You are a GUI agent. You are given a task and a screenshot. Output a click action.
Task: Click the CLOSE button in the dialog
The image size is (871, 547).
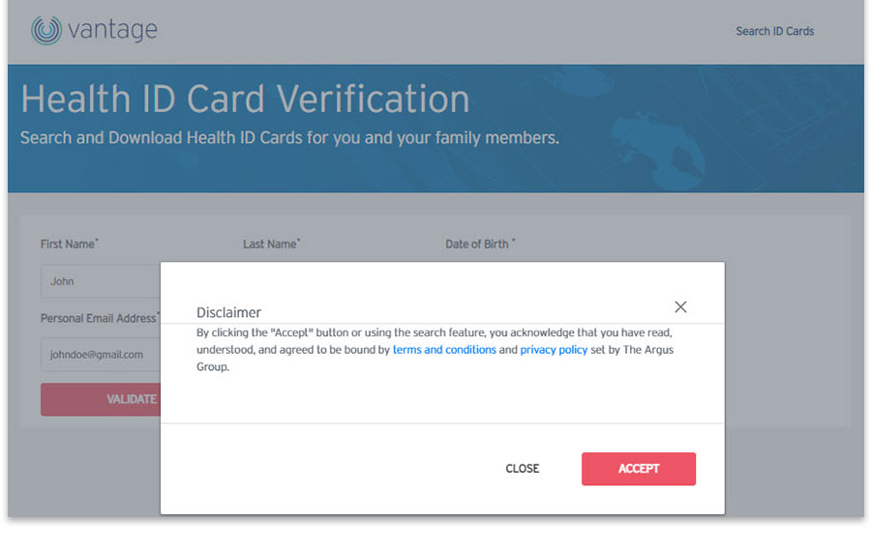tap(523, 469)
